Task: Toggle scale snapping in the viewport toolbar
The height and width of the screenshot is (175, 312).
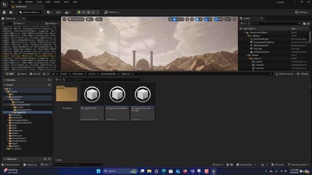Action: coord(216,19)
